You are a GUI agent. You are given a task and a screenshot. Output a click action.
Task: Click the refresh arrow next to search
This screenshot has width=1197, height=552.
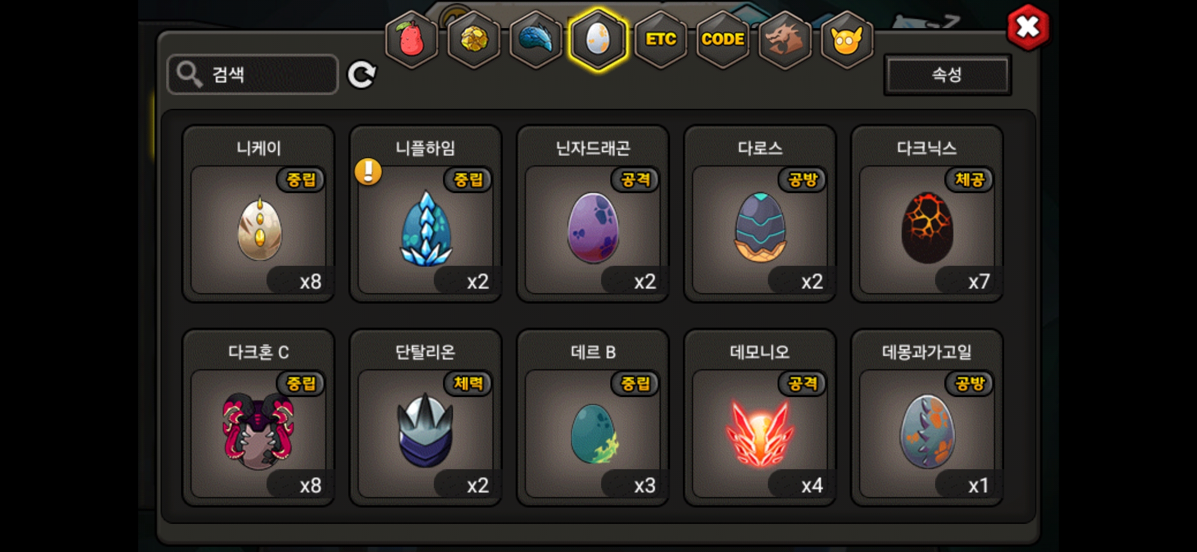coord(362,75)
